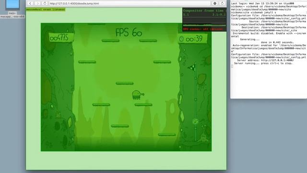Click the browser forward arrow button
307x173 pixels.
tap(37, 3)
